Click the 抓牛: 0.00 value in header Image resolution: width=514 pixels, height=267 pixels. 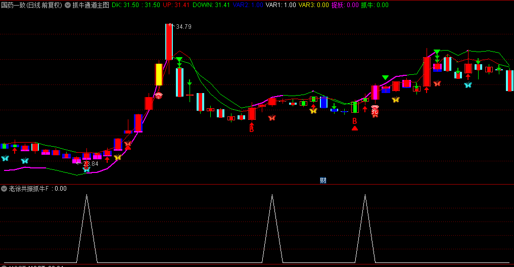pyautogui.click(x=375, y=5)
